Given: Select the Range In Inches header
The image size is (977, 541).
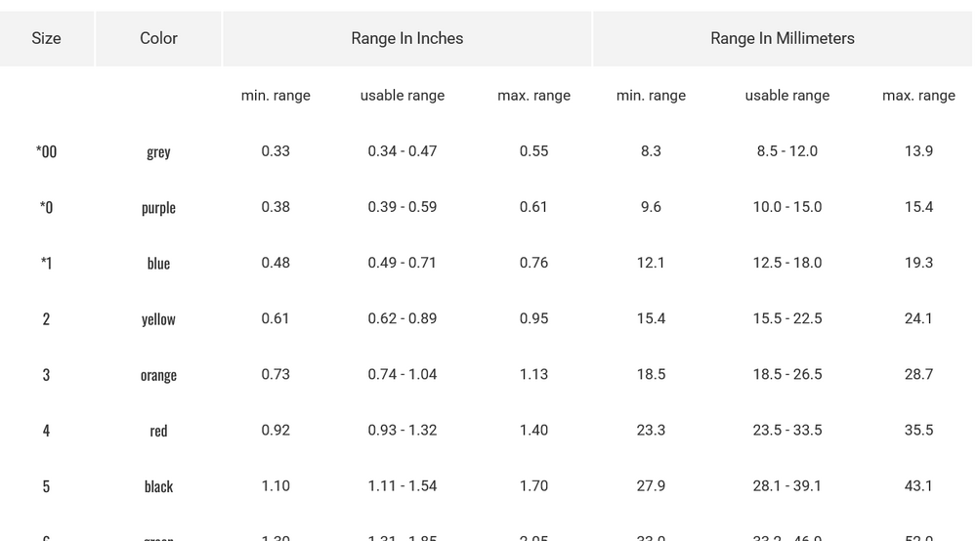Looking at the screenshot, I should pyautogui.click(x=407, y=39).
